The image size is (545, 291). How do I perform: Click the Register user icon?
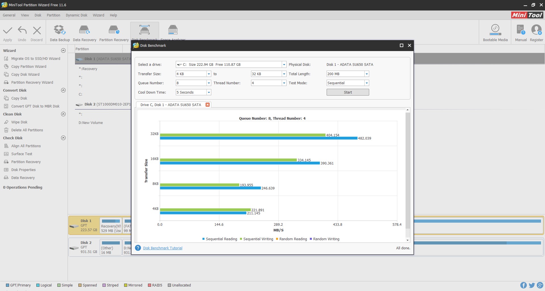(536, 30)
